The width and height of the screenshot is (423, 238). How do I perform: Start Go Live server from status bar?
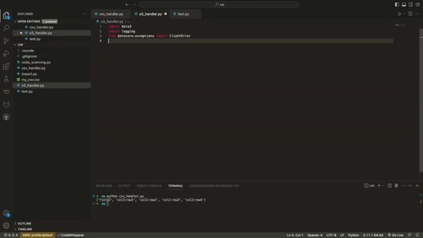point(395,235)
